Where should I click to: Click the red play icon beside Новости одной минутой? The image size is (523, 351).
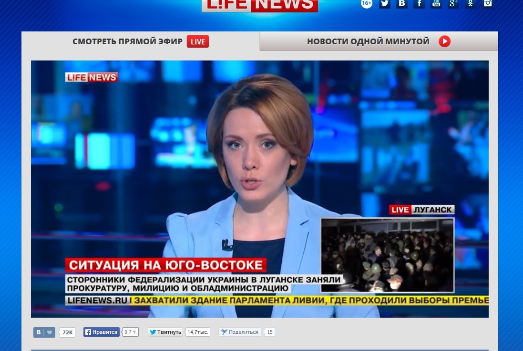point(444,41)
